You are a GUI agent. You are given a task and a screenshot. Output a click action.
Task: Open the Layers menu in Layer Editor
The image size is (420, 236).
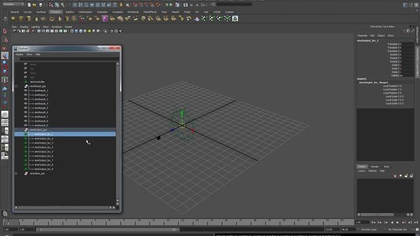pos(362,170)
